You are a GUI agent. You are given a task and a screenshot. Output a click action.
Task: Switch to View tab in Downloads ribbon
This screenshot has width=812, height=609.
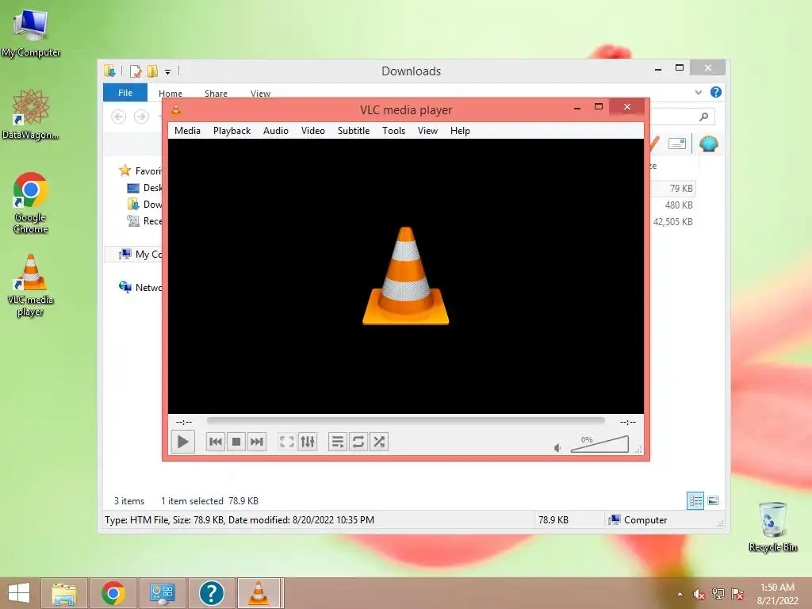pos(260,94)
